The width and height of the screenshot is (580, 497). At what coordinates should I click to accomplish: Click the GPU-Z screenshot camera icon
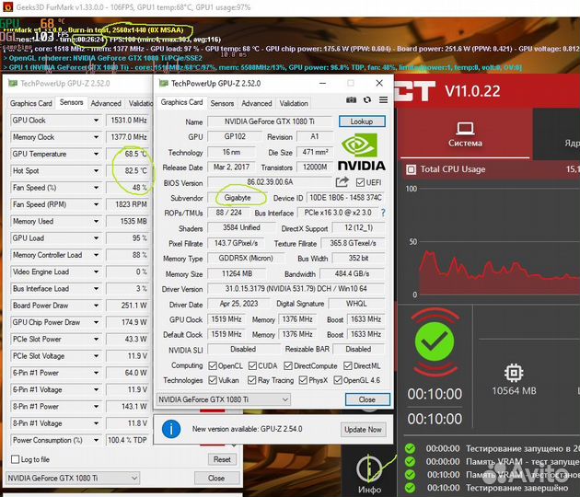pyautogui.click(x=351, y=99)
